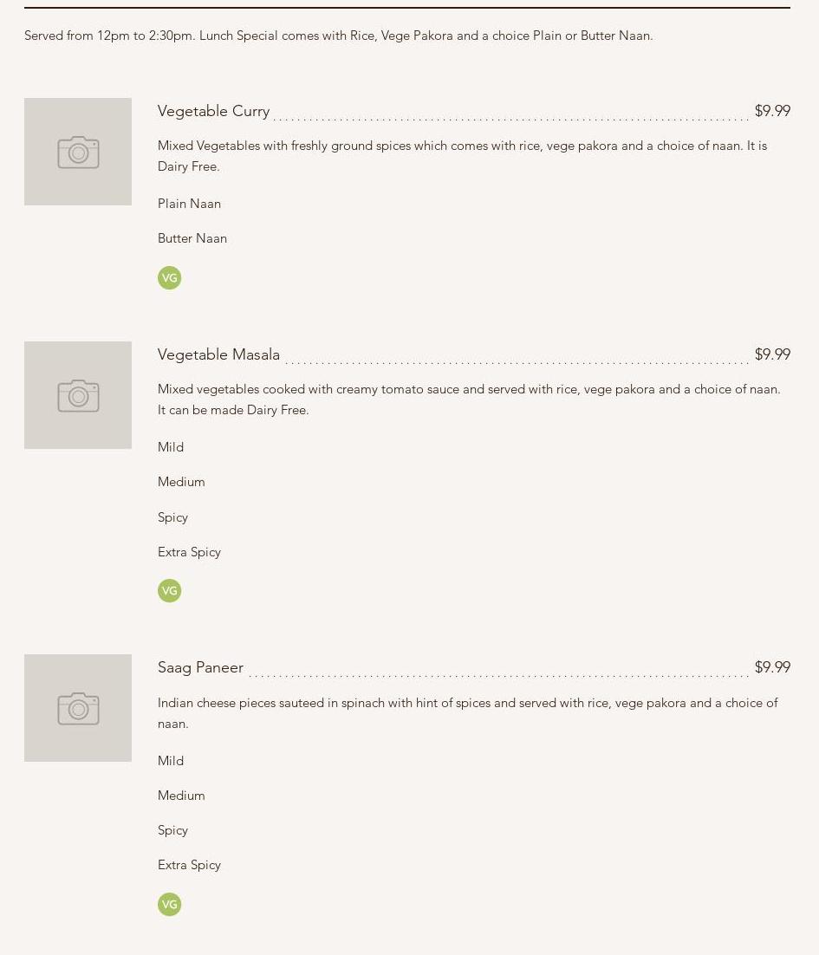Click the Vegetable Masala placeholder photo
The image size is (819, 955).
[78, 395]
